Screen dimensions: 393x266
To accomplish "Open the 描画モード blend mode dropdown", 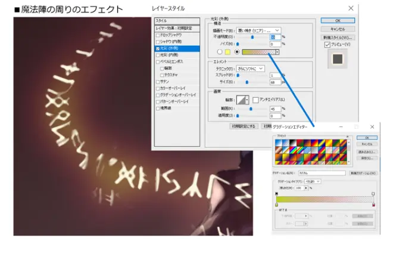I will click(258, 30).
